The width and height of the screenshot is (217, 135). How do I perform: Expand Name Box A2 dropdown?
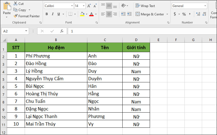(x=26, y=31)
